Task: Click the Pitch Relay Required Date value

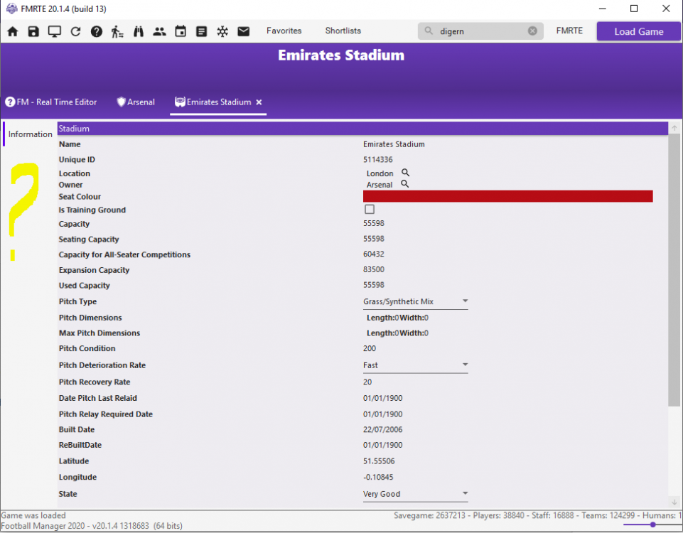Action: [x=383, y=414]
